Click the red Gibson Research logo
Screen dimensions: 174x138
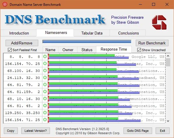coord(159,22)
